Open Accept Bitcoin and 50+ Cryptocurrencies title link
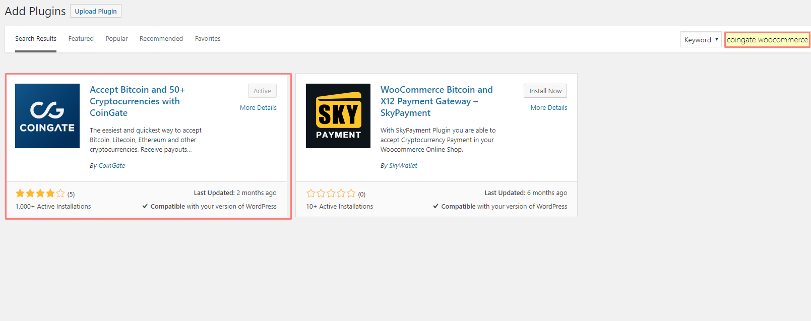This screenshot has width=811, height=321. coord(137,101)
